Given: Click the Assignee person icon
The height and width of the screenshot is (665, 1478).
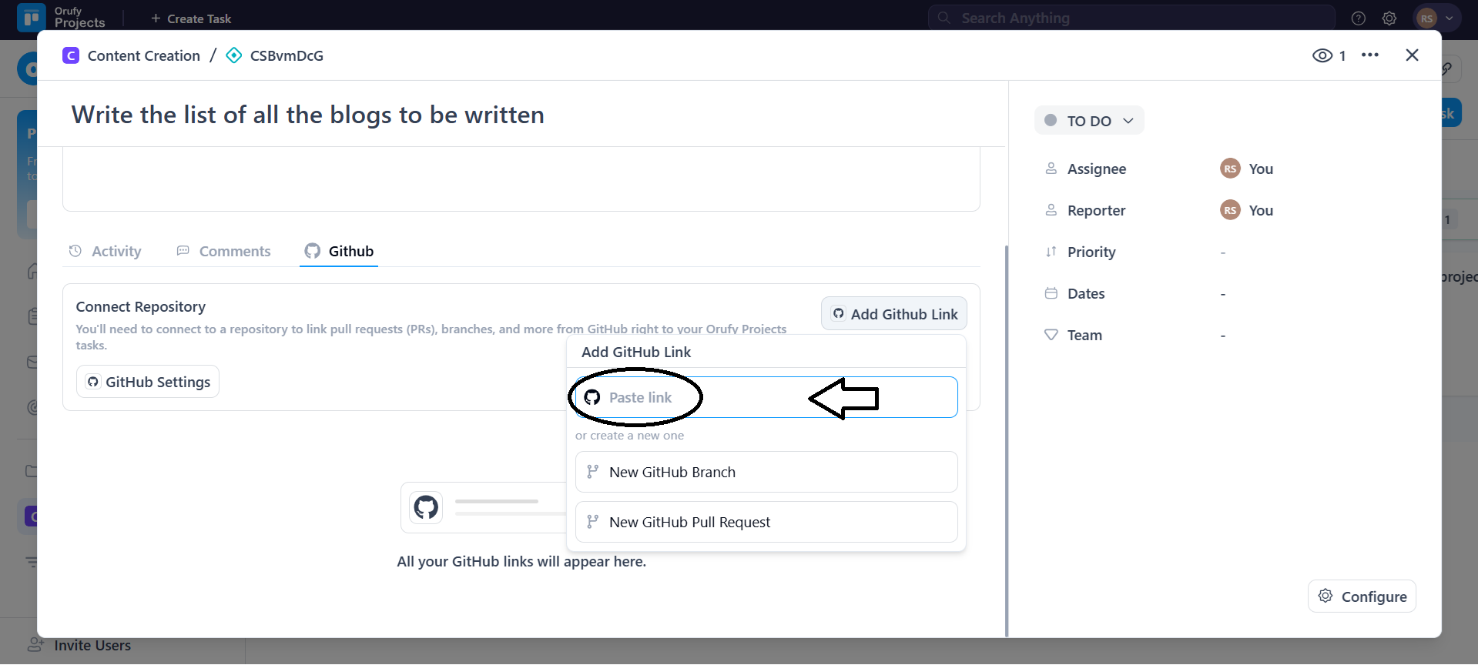Looking at the screenshot, I should pyautogui.click(x=1051, y=169).
